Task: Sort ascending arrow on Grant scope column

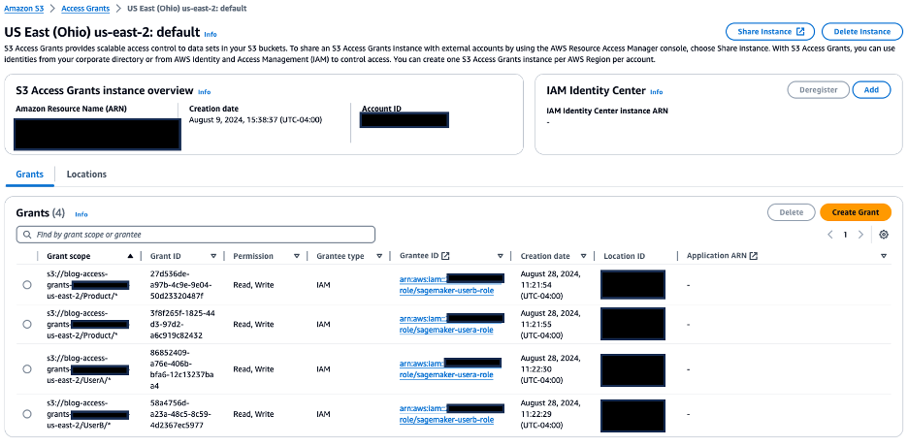Action: coord(130,256)
